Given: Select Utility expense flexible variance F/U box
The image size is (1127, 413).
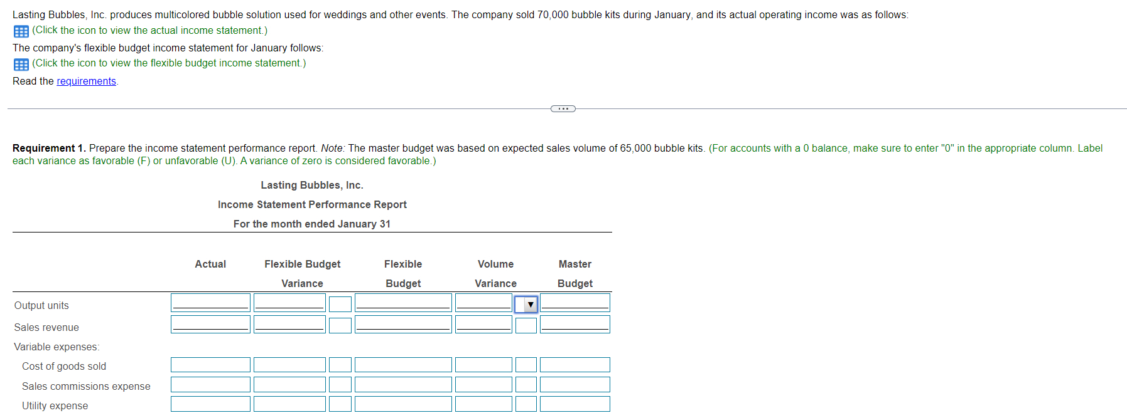Looking at the screenshot, I should click(340, 404).
